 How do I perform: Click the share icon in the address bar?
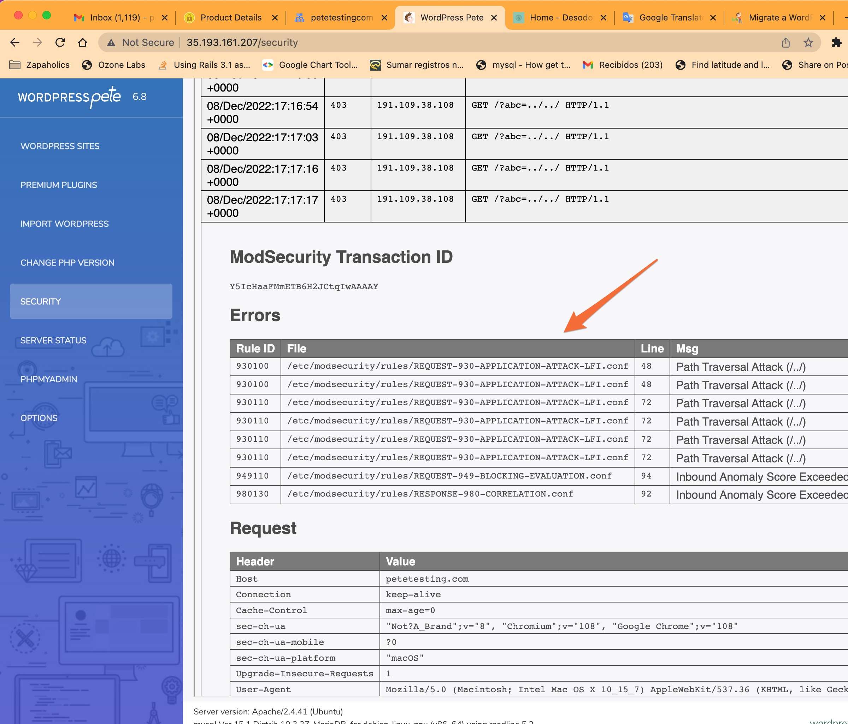click(785, 42)
